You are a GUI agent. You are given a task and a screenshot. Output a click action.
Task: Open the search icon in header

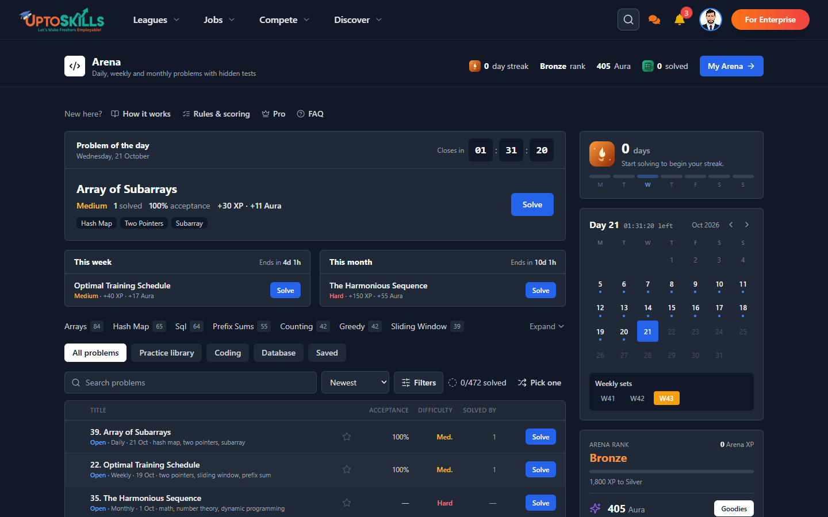coord(628,20)
